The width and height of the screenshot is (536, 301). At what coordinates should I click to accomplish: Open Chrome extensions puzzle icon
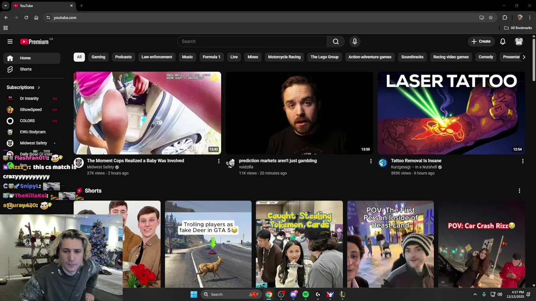tap(505, 18)
